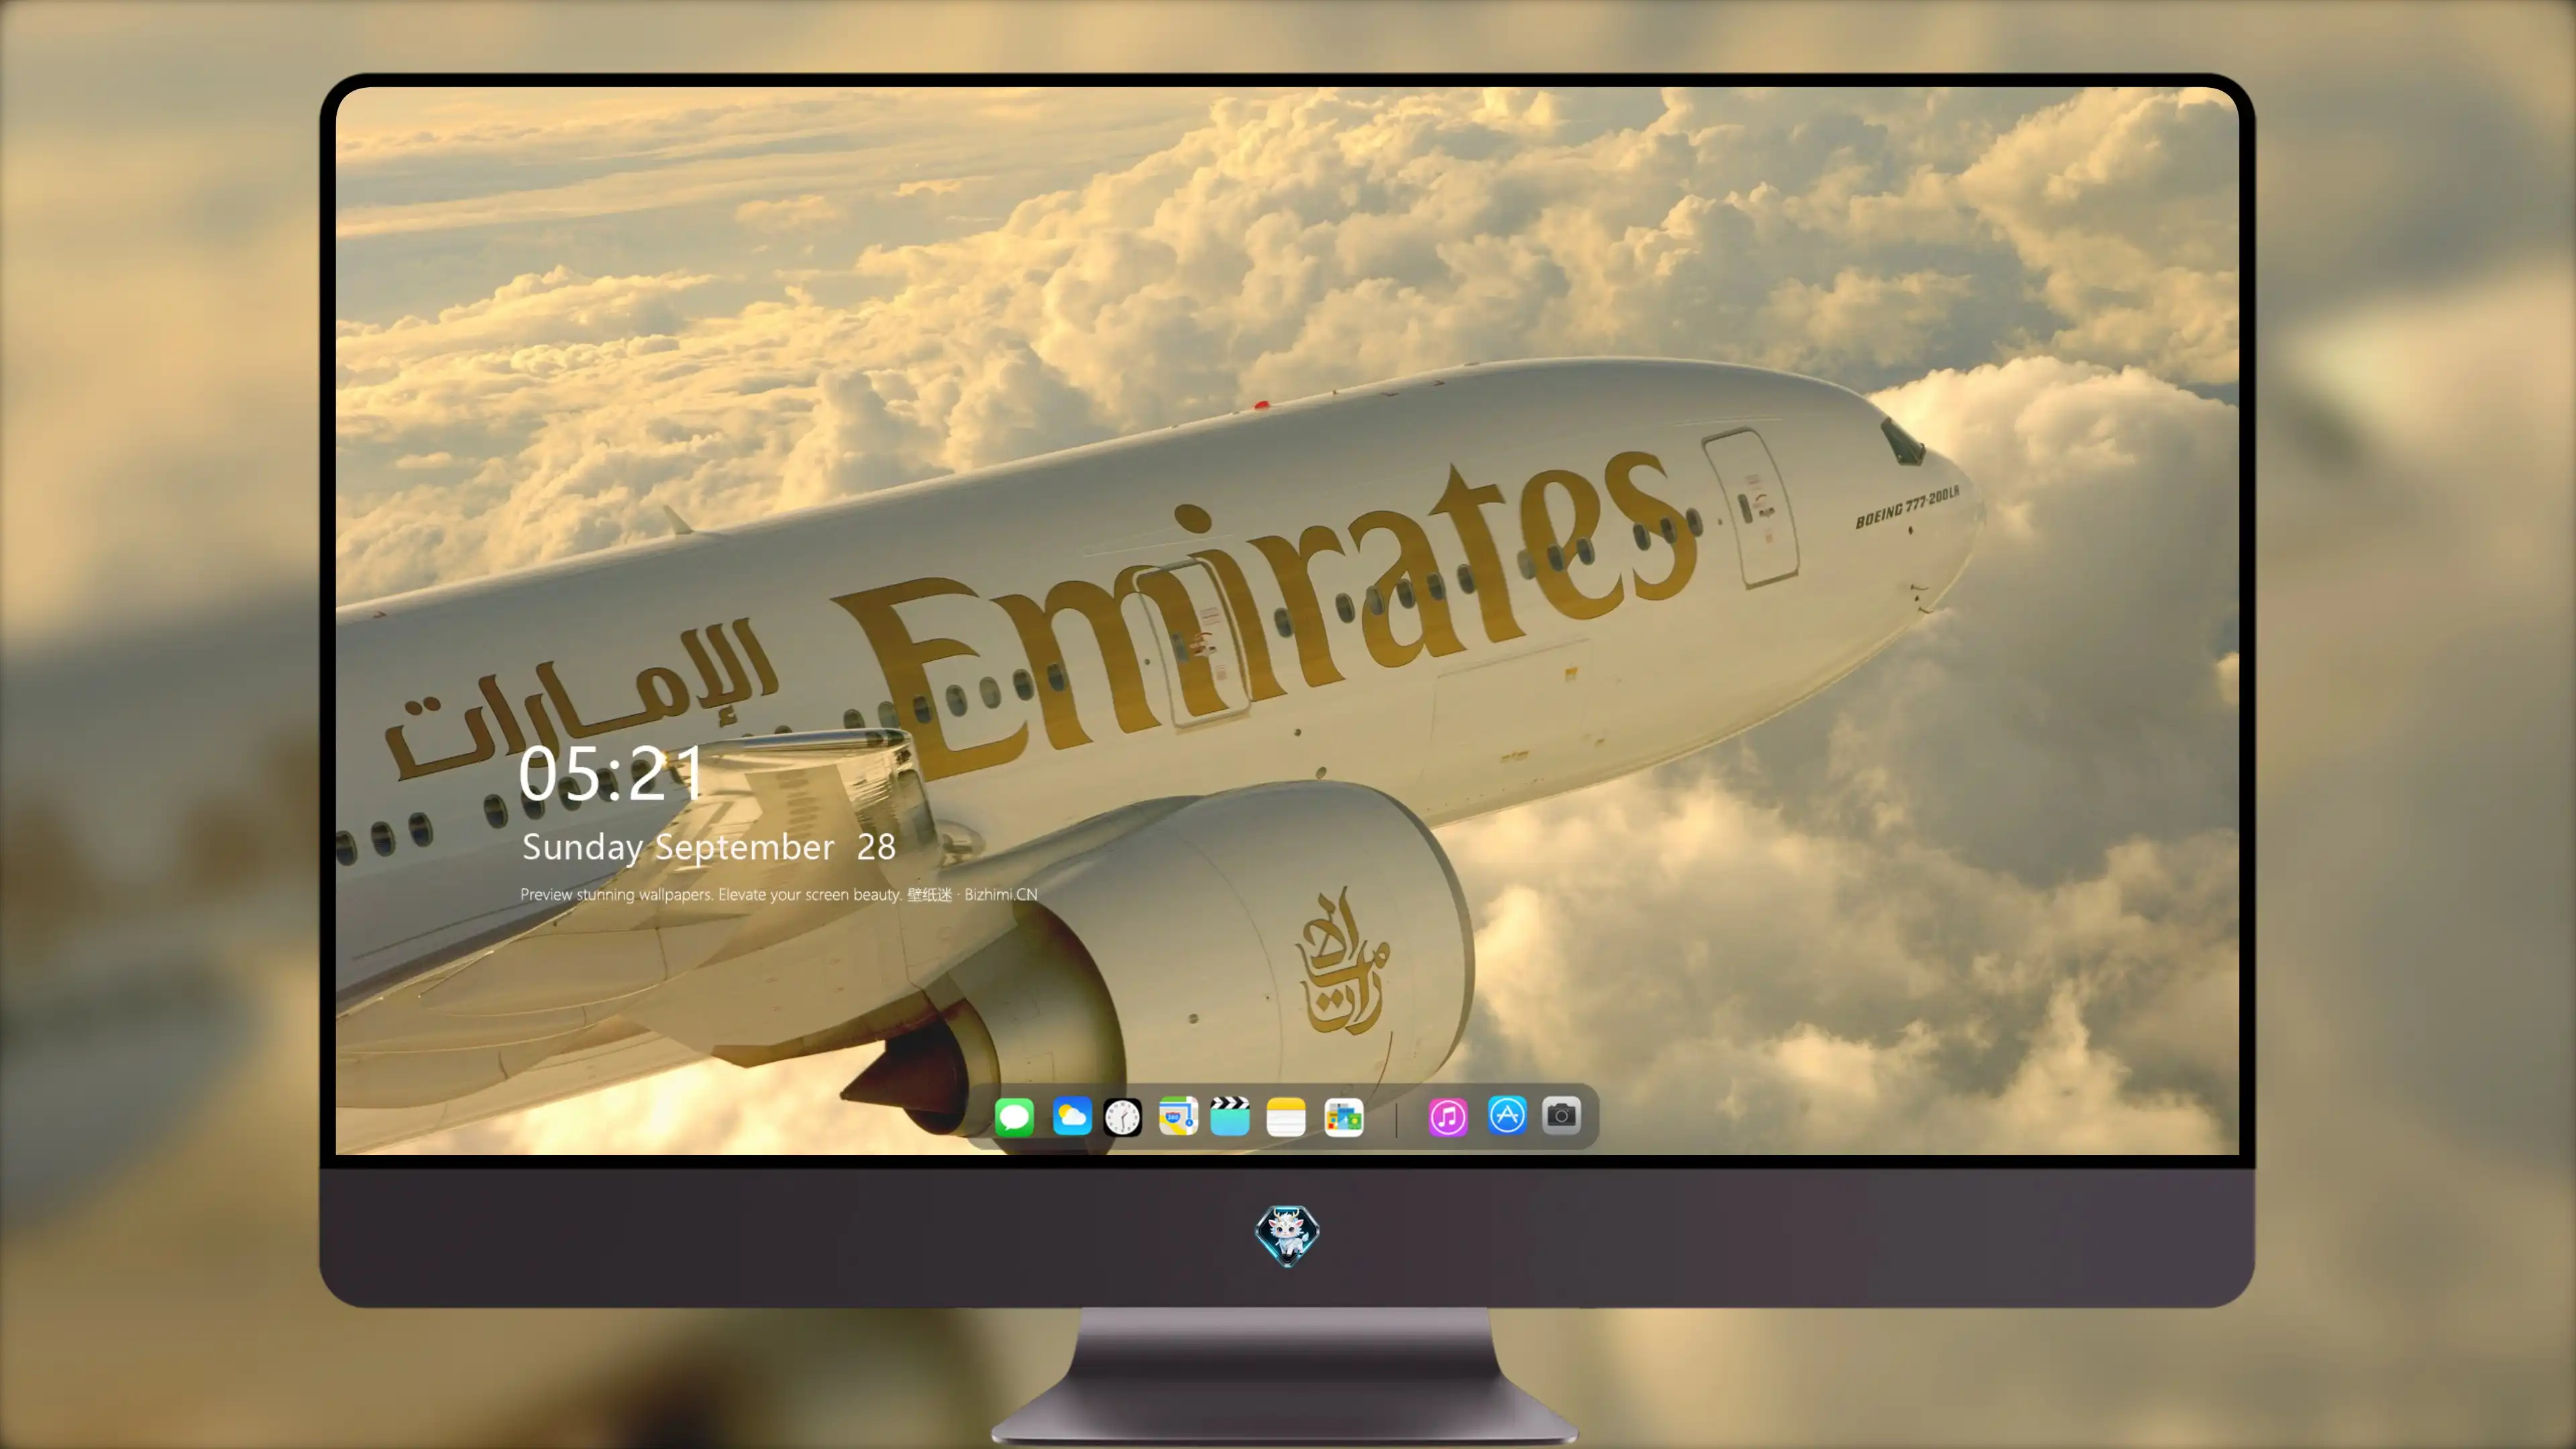Open the Weather app in the dock
Image resolution: width=2576 pixels, height=1449 pixels.
pos(1071,1116)
